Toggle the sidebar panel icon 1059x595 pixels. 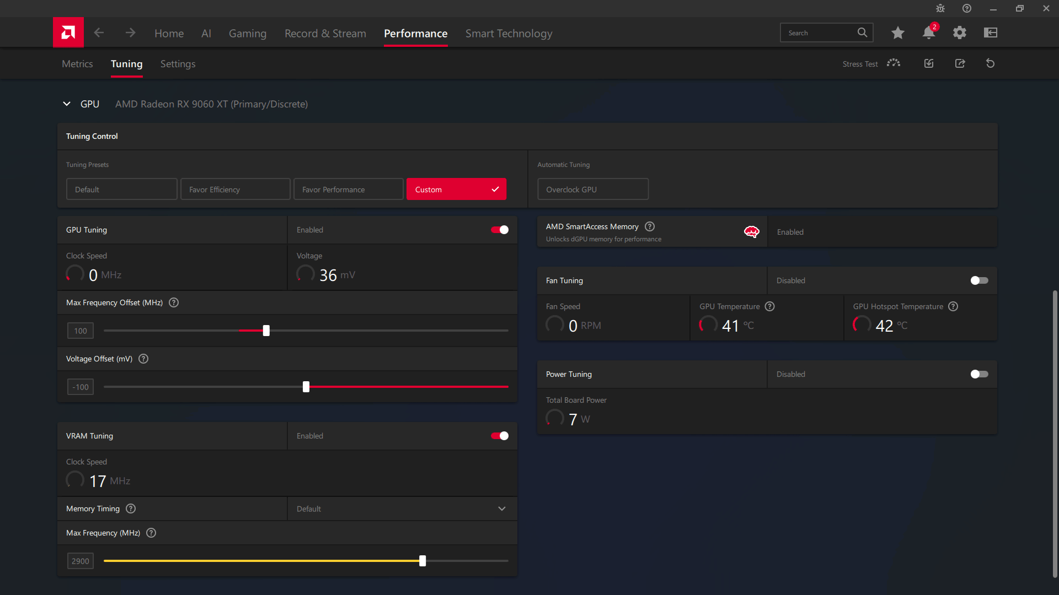click(990, 33)
